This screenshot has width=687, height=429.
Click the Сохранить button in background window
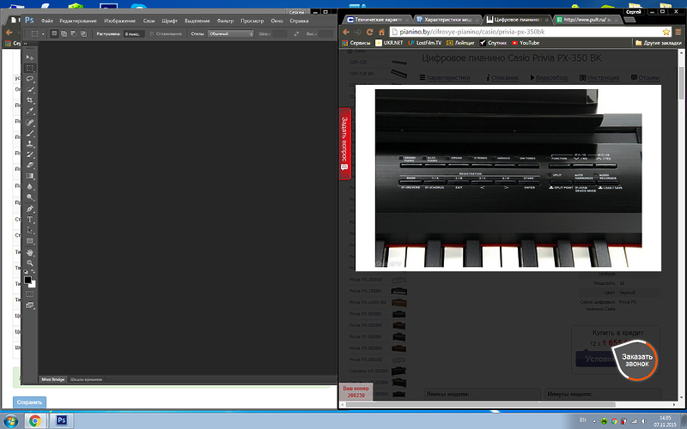click(29, 402)
